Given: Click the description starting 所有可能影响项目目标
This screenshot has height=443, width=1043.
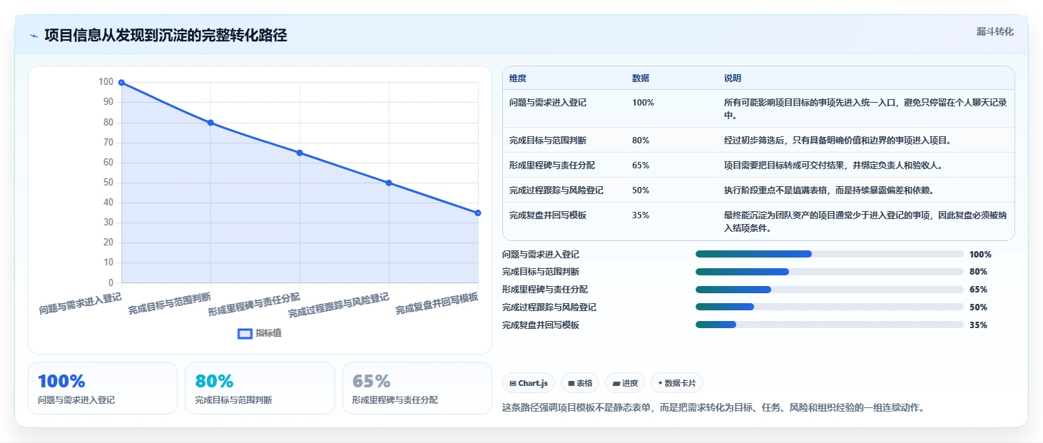Looking at the screenshot, I should (x=865, y=108).
